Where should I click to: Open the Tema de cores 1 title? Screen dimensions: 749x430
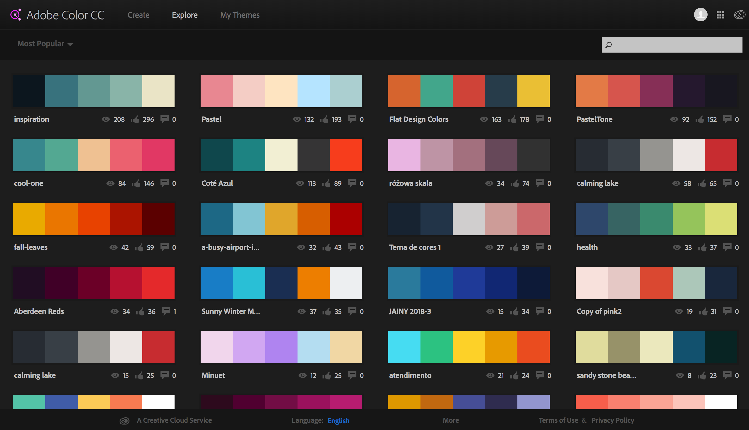coord(415,247)
